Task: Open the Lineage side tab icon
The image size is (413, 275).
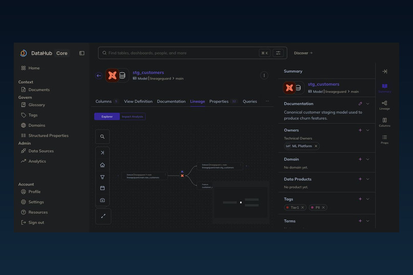Action: point(384,105)
